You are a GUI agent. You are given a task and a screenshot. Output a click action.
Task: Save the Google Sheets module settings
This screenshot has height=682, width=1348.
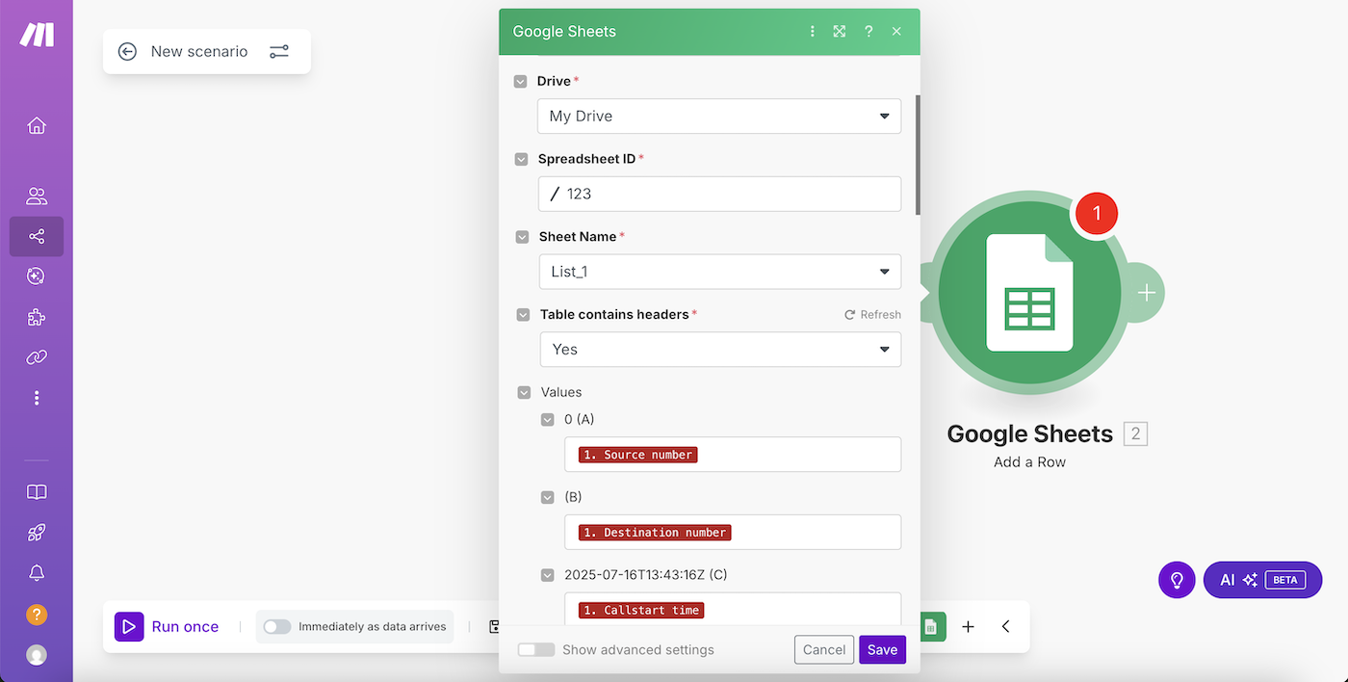tap(882, 649)
